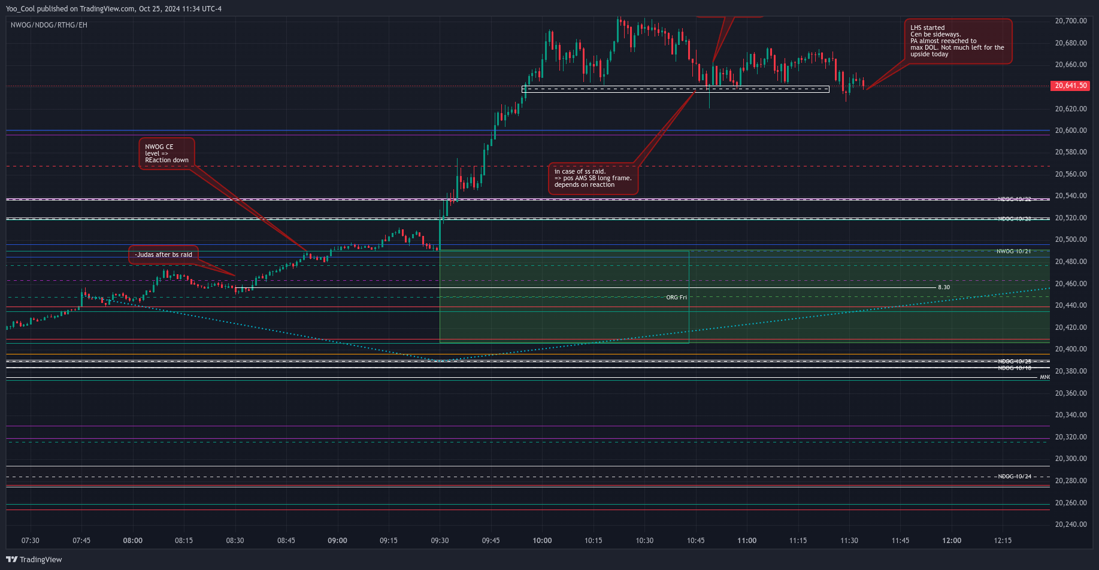Viewport: 1099px width, 570px height.
Task: Click 08:30 on the time axis
Action: (x=235, y=541)
